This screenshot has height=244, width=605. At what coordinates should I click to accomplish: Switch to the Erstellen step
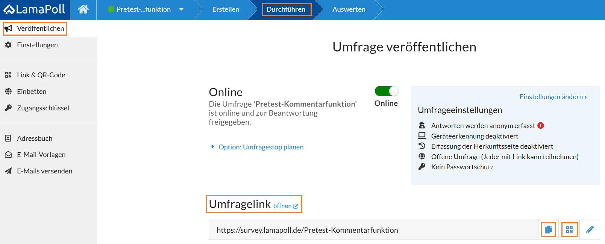point(226,9)
